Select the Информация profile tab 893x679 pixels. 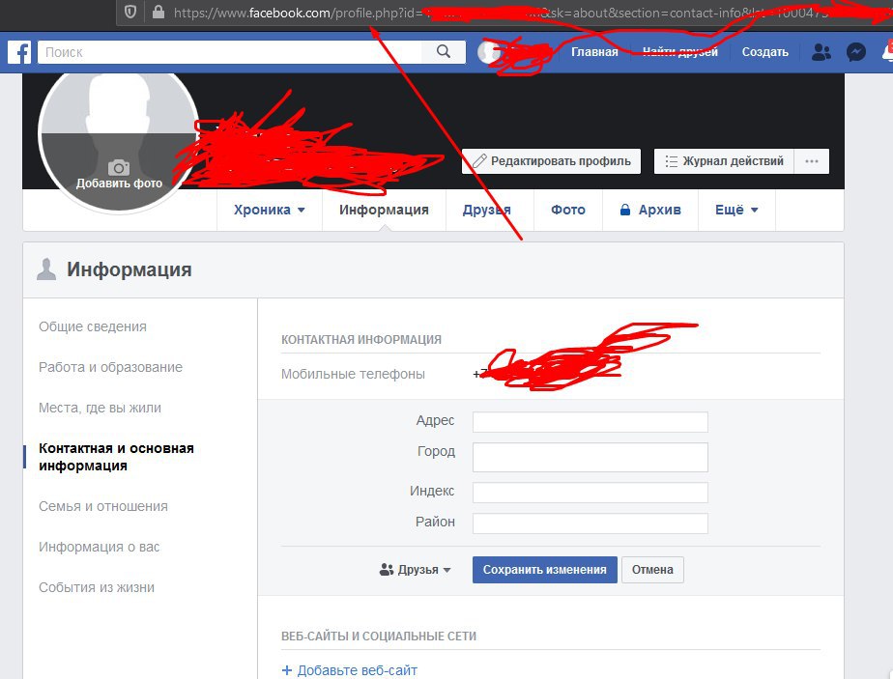point(384,210)
